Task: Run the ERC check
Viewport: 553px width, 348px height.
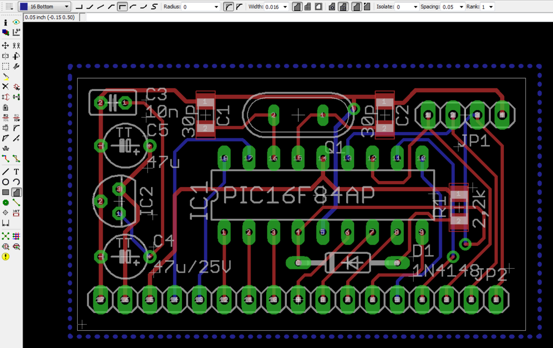Action: [5, 247]
